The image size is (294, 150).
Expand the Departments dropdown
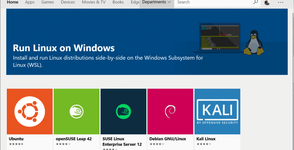point(157,2)
